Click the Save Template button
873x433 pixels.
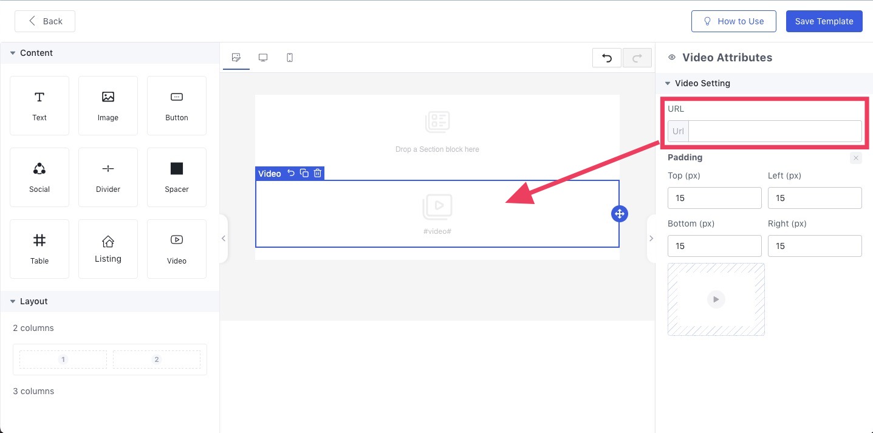(824, 21)
